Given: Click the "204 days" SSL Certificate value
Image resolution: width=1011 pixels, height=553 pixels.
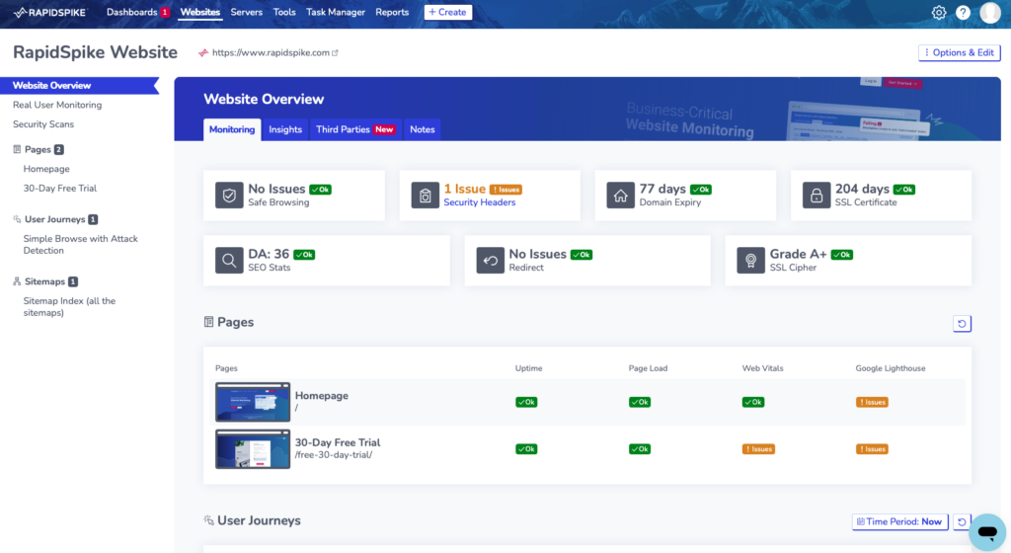Looking at the screenshot, I should click(863, 189).
